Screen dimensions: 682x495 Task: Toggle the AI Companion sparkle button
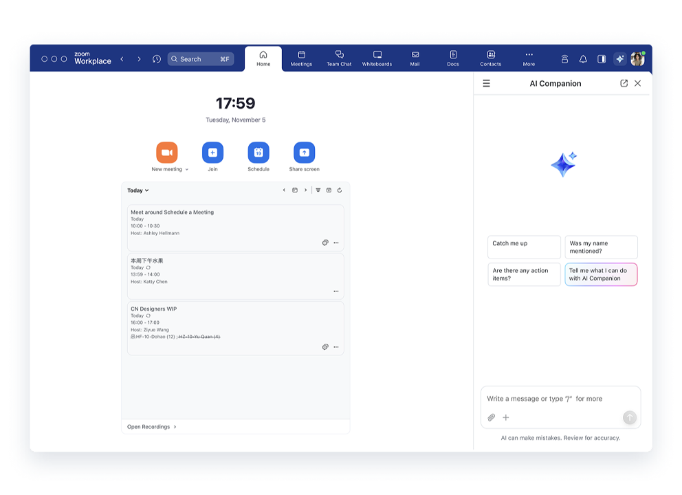(620, 59)
